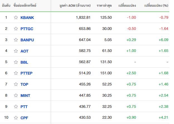Viewport: 174px width, 124px height.
Task: Add MINT to favorites via star
Action: (x=16, y=95)
